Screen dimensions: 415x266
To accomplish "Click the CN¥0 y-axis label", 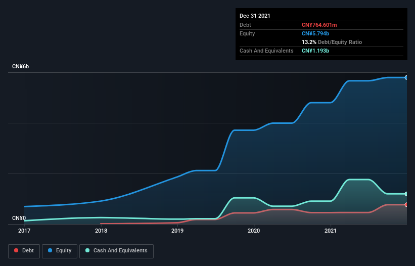I will [19, 218].
